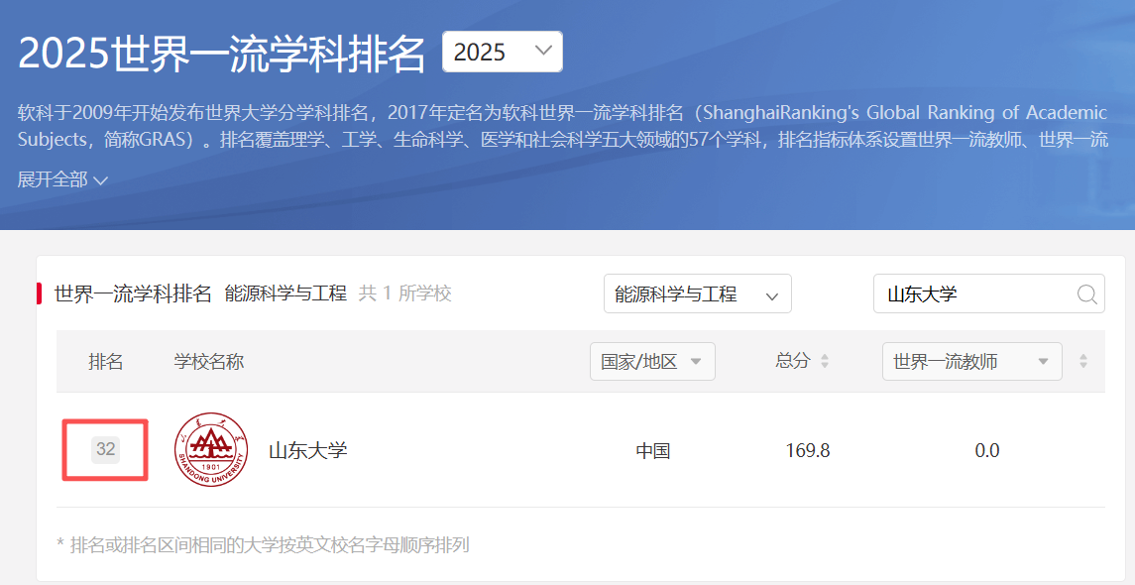Click the footnote about alphabetical ordering

(263, 544)
